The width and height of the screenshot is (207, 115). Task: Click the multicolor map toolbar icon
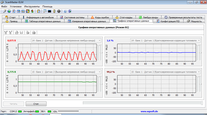pos(28,11)
